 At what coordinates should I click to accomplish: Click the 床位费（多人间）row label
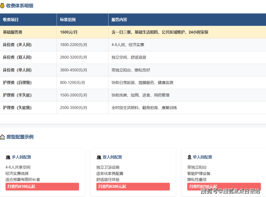tap(17, 45)
